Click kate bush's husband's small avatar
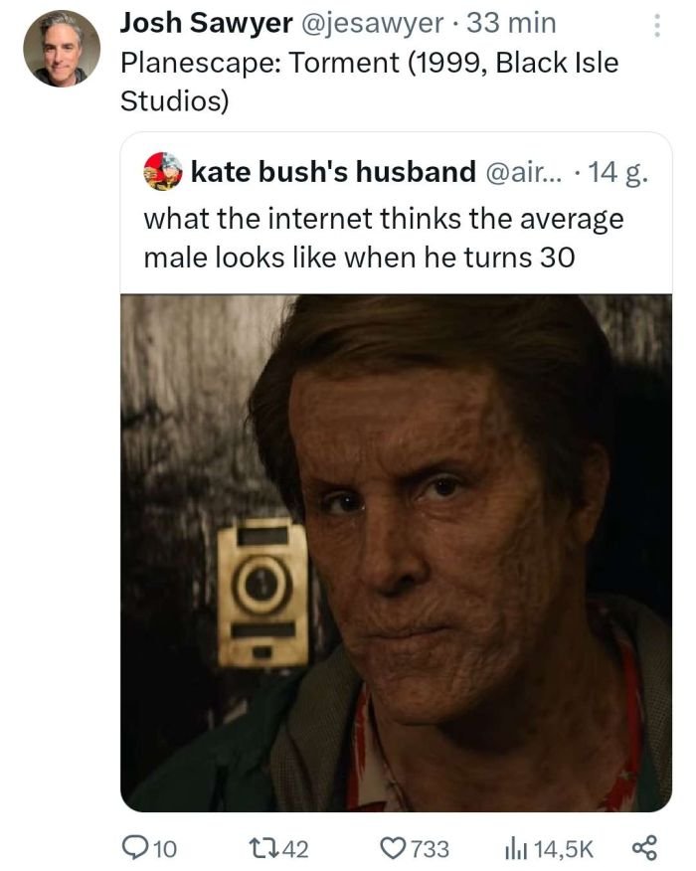696x871 pixels. (162, 171)
